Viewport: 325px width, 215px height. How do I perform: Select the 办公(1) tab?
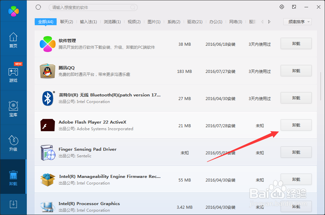[x=216, y=22]
